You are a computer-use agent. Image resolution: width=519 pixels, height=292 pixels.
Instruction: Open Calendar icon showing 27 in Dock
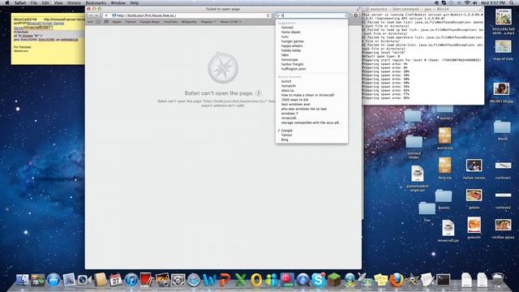[x=115, y=280]
